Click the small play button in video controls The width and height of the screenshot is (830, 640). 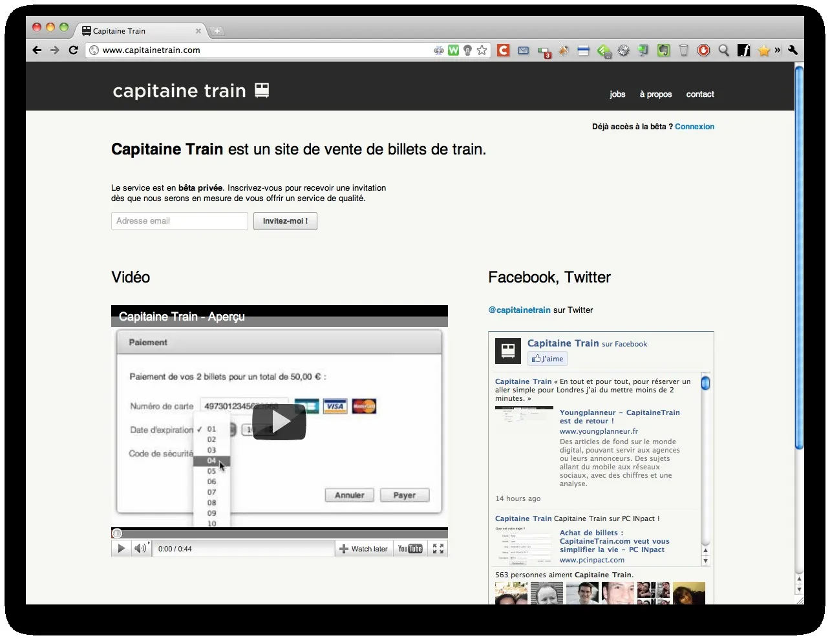pos(121,549)
